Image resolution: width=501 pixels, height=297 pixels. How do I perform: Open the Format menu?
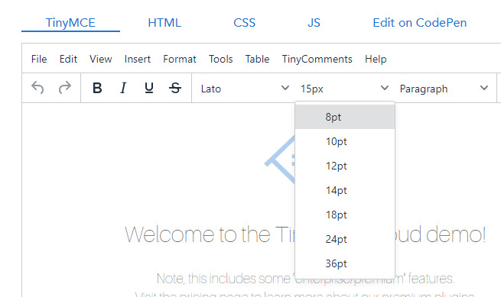click(x=180, y=59)
